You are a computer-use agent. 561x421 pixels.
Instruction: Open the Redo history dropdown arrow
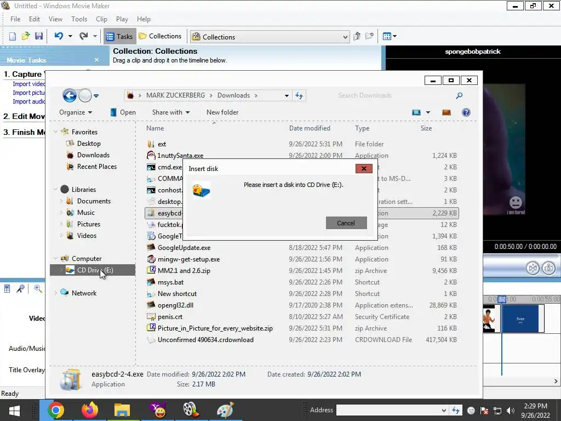click(95, 36)
